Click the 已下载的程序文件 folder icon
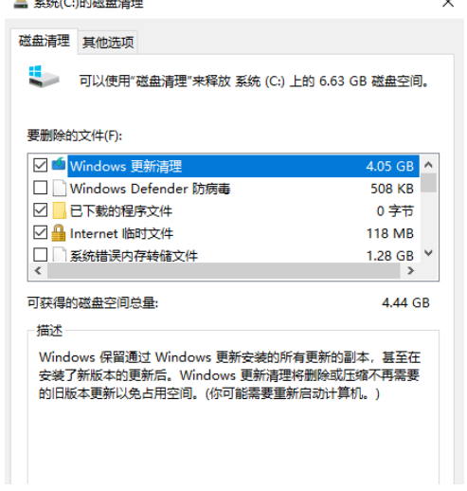The width and height of the screenshot is (467, 491). point(59,210)
